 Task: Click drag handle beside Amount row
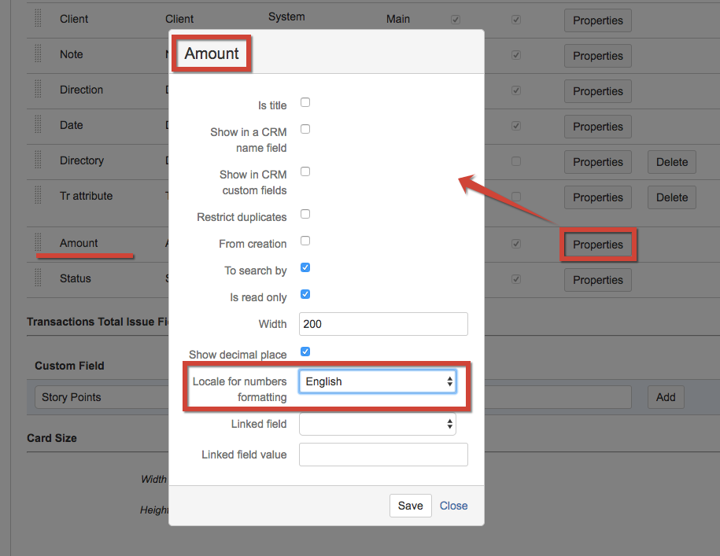coord(38,243)
